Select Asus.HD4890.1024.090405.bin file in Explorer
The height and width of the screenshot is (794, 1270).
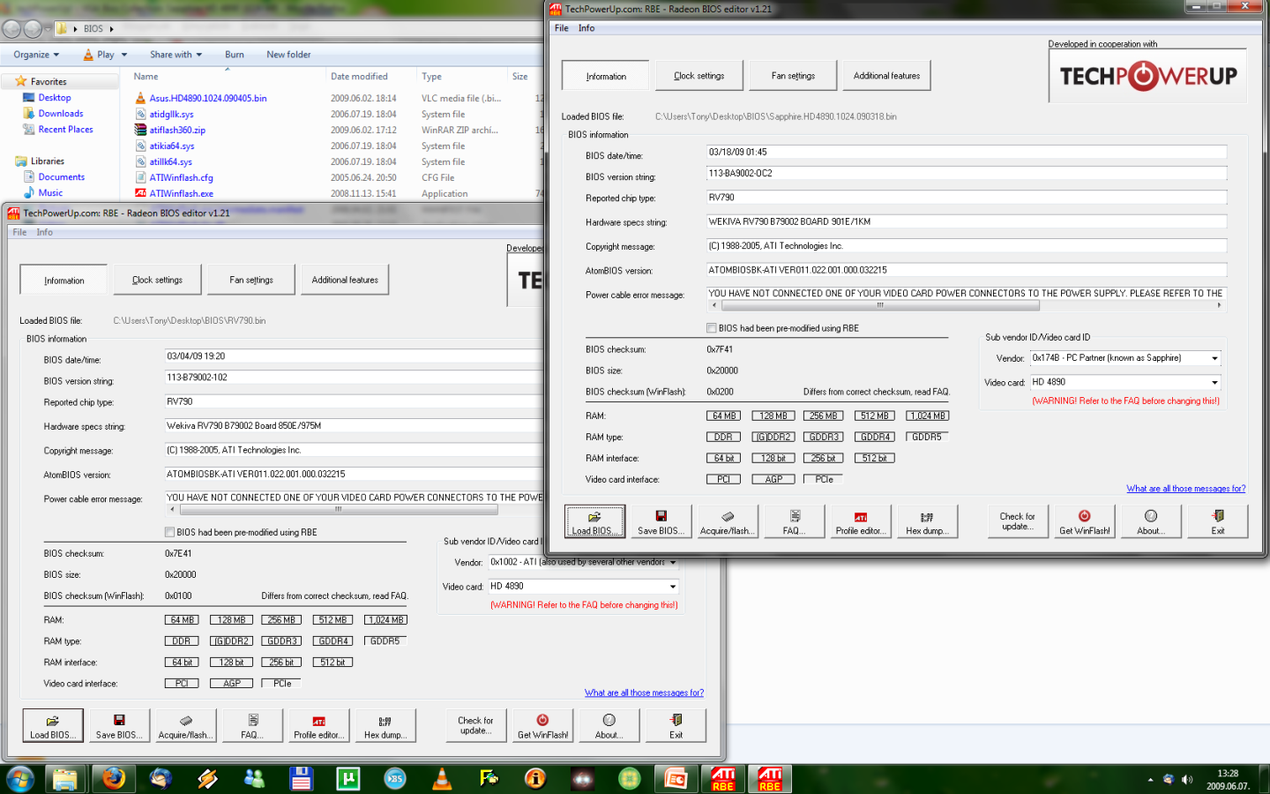[208, 99]
